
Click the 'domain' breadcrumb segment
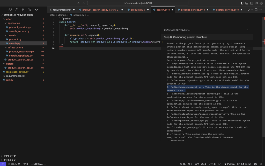62,15
